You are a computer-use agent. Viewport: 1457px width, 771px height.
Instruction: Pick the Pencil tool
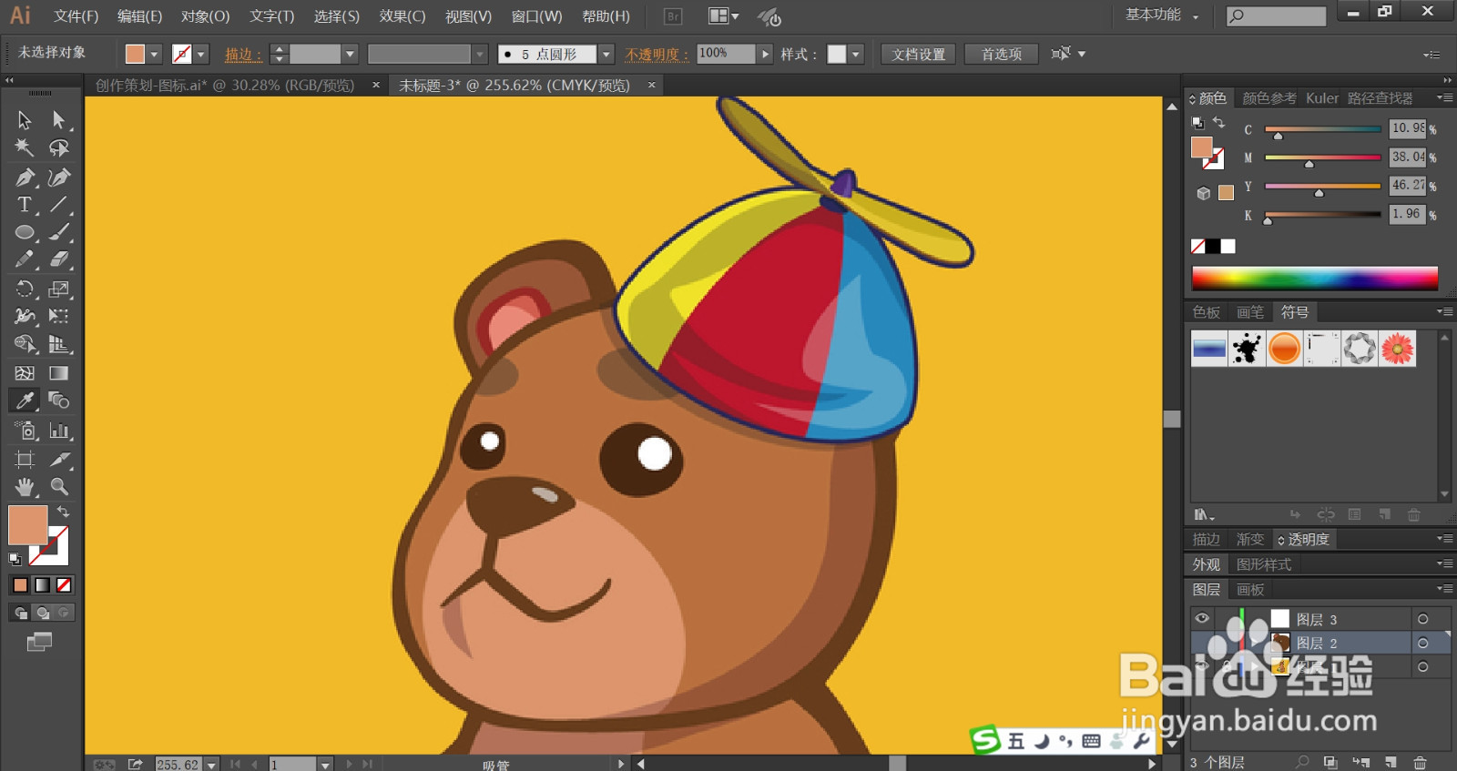(25, 260)
